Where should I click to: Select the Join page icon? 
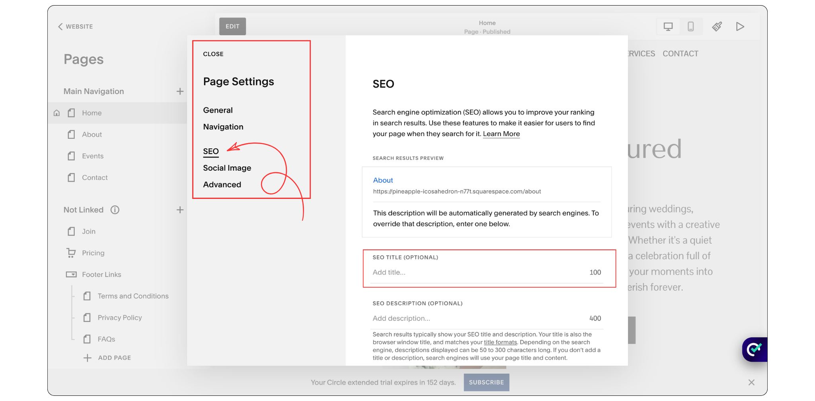click(71, 232)
